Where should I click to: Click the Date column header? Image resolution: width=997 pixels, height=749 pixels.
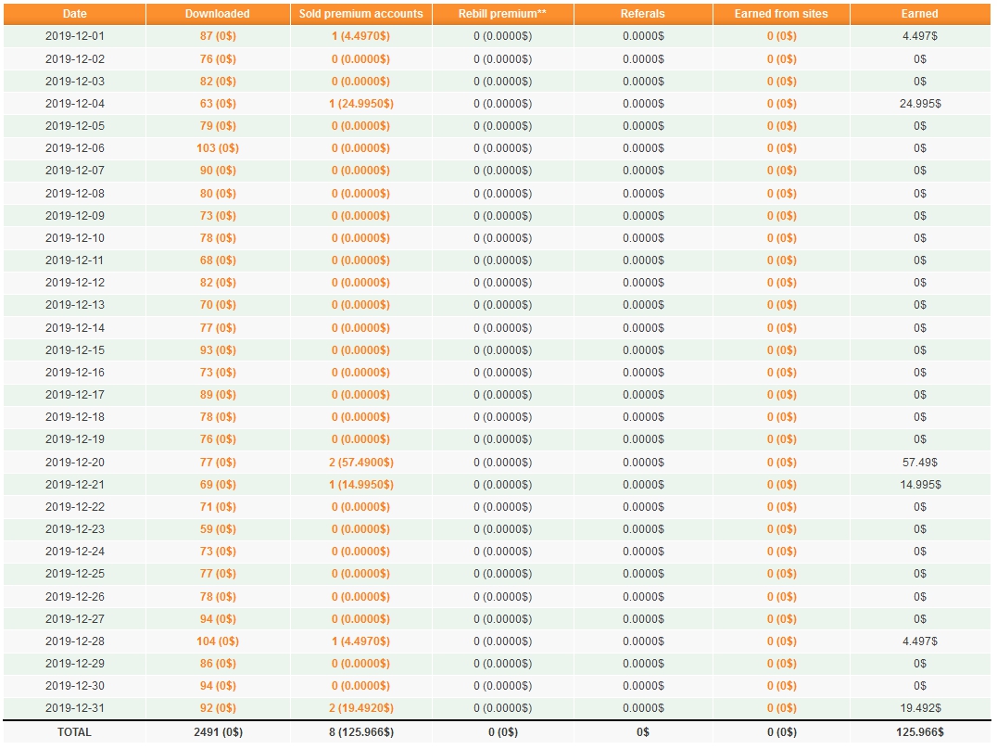[x=74, y=13]
